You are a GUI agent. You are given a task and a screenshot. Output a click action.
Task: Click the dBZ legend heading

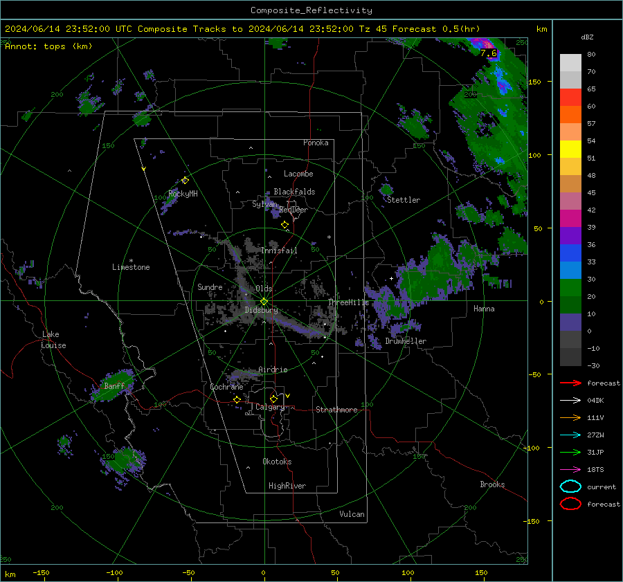[587, 37]
